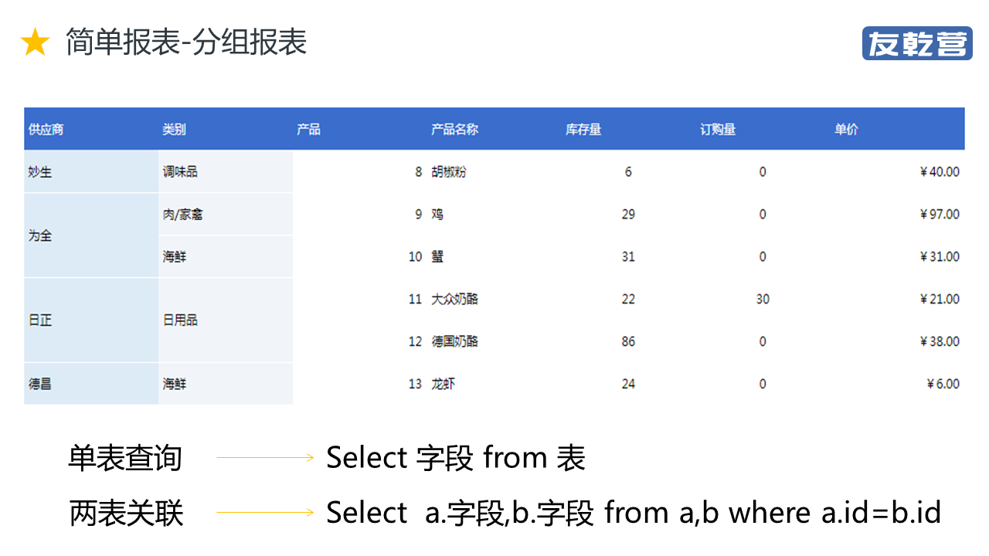Select the 产品名称 column header
The image size is (989, 556).
(455, 130)
